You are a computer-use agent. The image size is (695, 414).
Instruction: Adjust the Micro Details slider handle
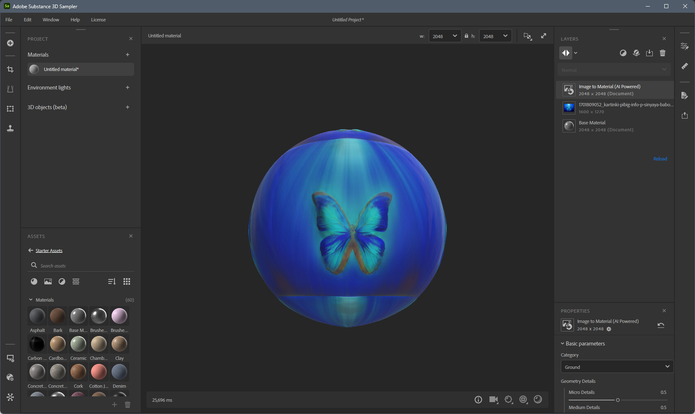tap(617, 400)
